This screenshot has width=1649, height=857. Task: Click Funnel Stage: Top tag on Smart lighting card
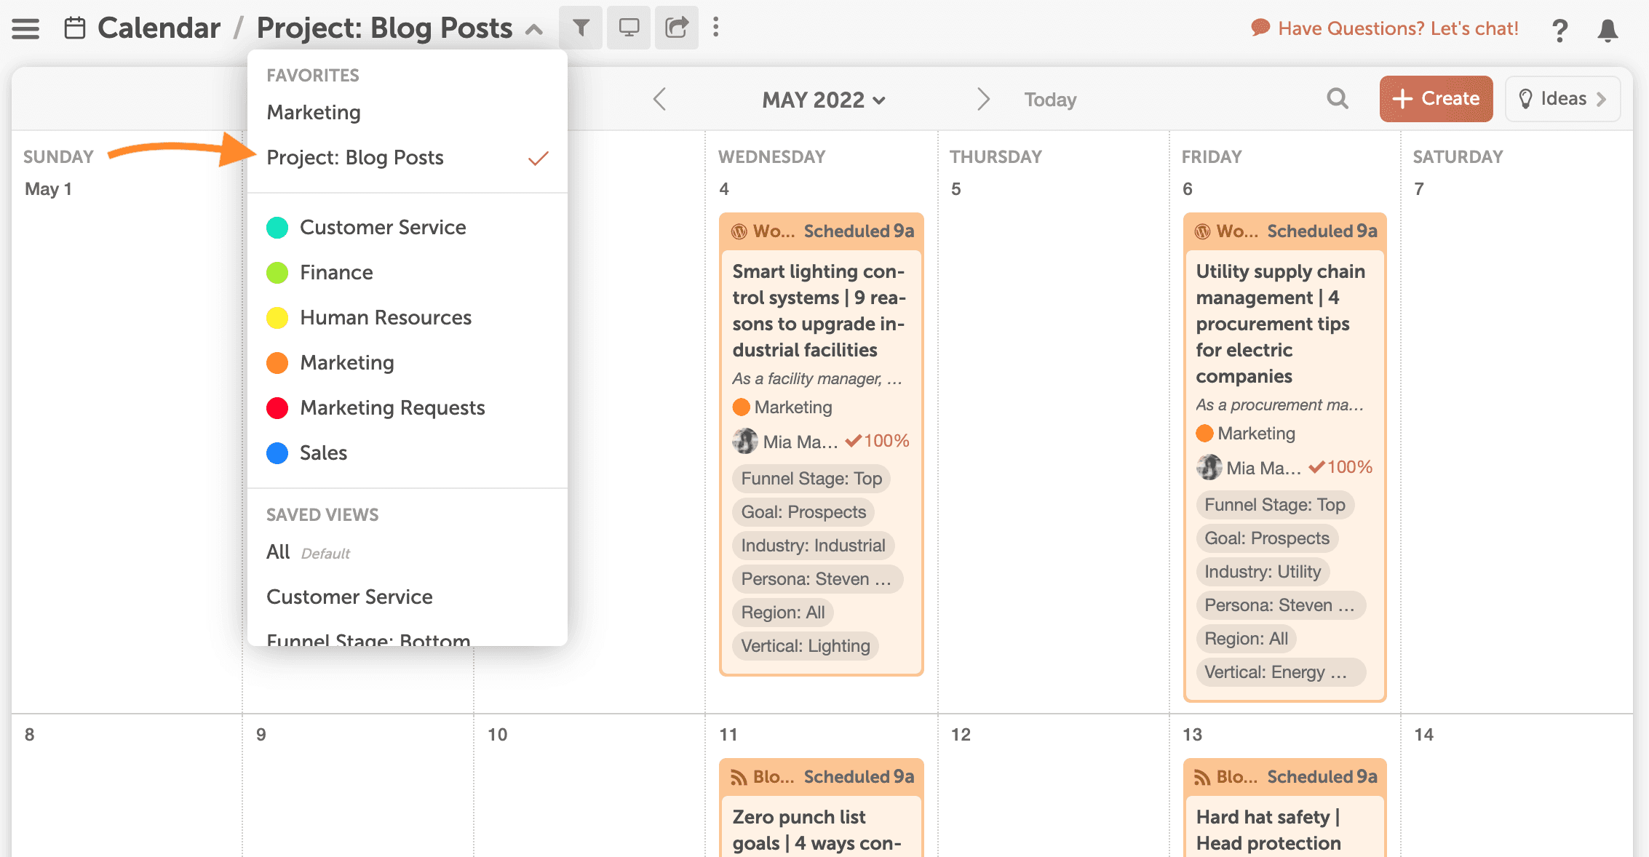[x=811, y=479]
